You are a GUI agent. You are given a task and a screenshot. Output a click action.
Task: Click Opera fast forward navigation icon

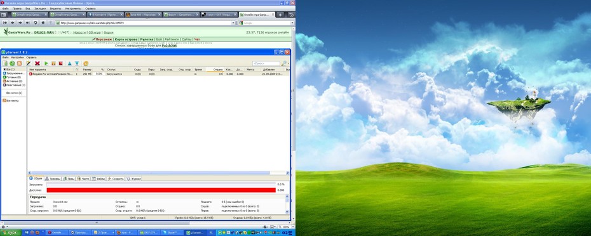click(27, 23)
